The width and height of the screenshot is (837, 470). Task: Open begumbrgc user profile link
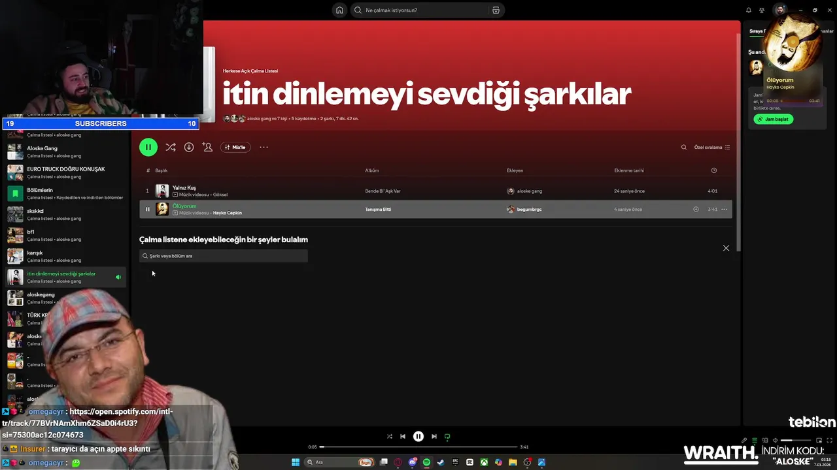(529, 210)
